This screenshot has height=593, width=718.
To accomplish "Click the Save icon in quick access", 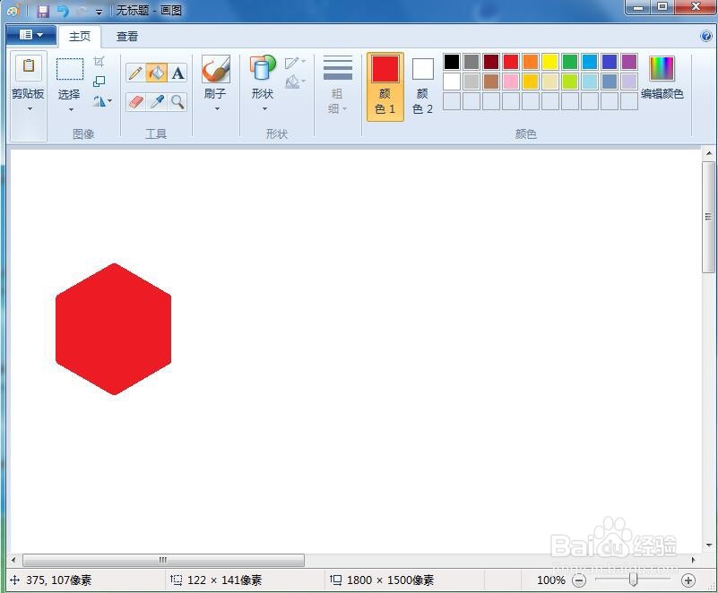I will tap(43, 11).
